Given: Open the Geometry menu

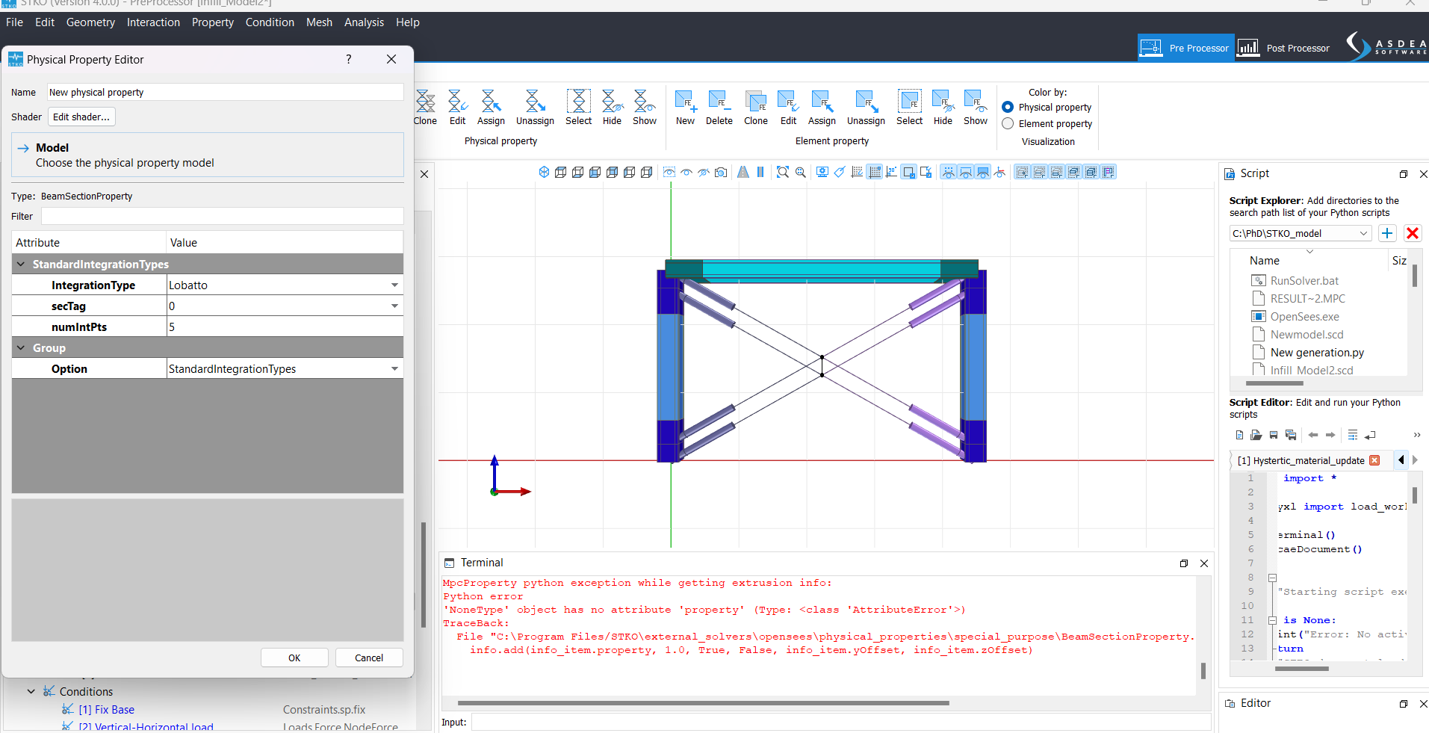Looking at the screenshot, I should [x=90, y=22].
